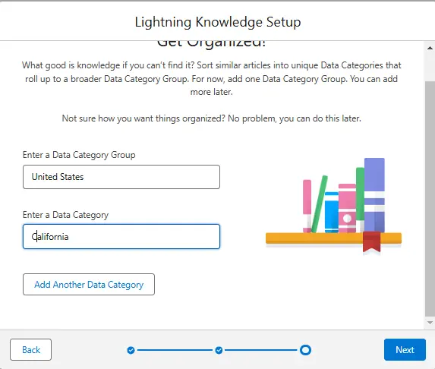Image resolution: width=435 pixels, height=369 pixels.
Task: Click the vertical scrollbar thumb
Action: (x=430, y=199)
